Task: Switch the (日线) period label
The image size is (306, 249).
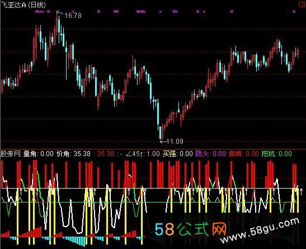Action: tap(37, 4)
